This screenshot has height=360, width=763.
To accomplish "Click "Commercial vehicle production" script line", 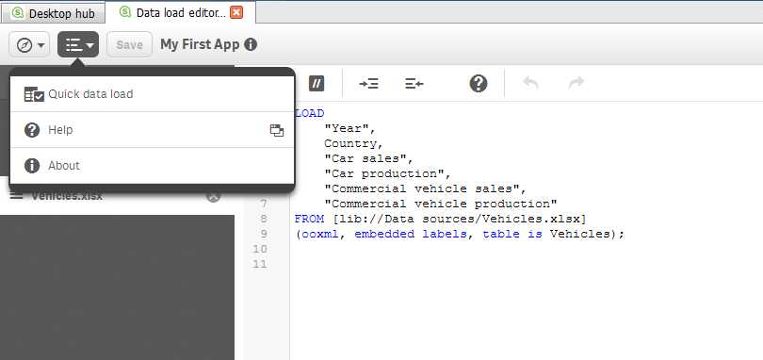I will coord(441,204).
